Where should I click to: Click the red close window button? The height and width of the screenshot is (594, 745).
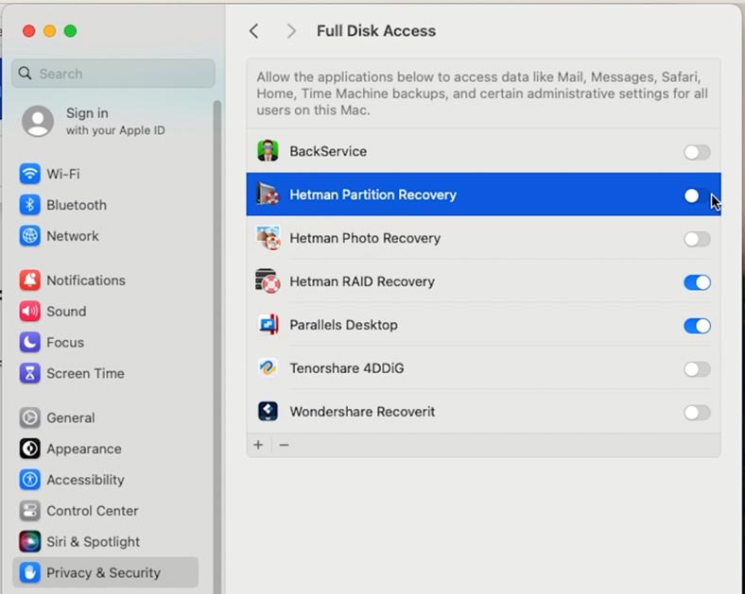pyautogui.click(x=29, y=31)
